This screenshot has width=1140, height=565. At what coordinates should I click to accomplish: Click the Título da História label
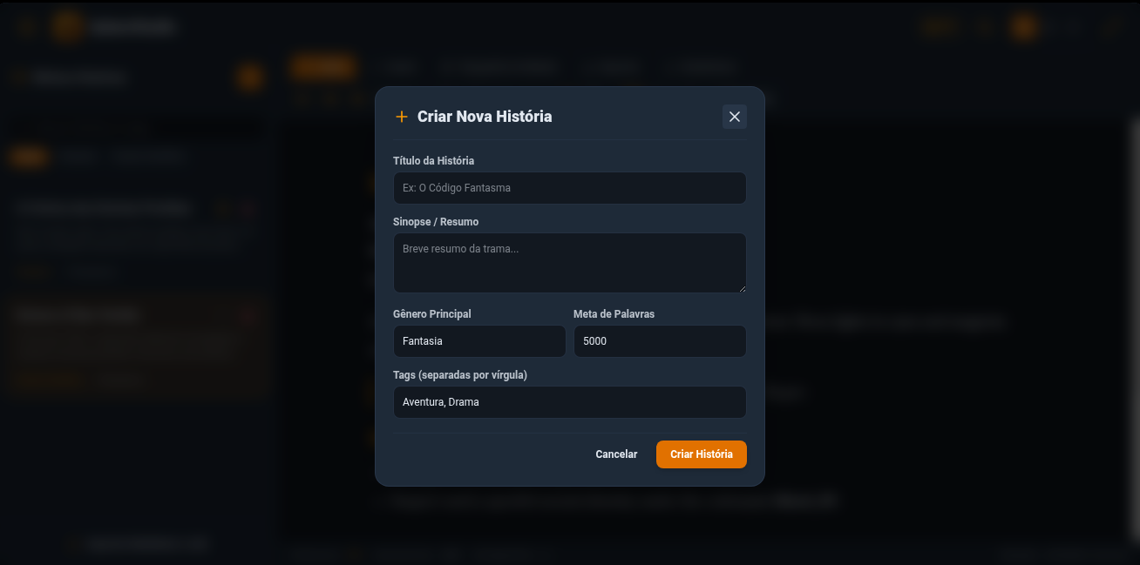[x=434, y=161]
